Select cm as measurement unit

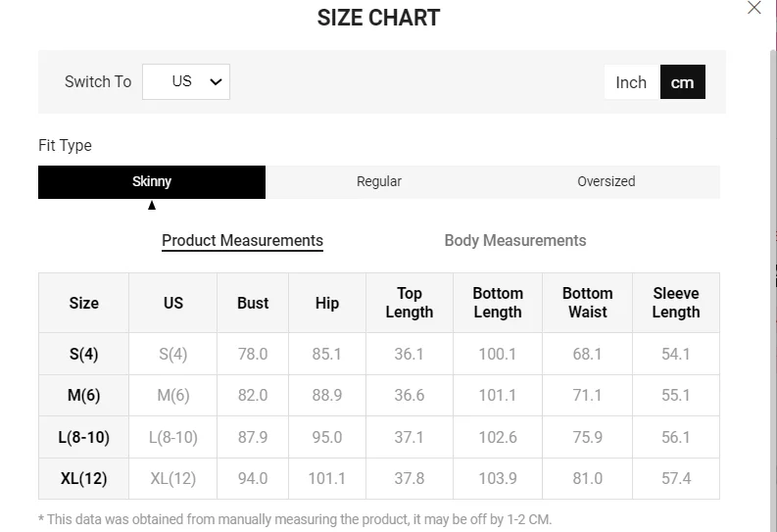click(682, 82)
